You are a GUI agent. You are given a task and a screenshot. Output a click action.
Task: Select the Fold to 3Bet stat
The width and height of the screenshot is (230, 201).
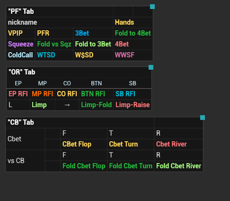click(x=93, y=44)
